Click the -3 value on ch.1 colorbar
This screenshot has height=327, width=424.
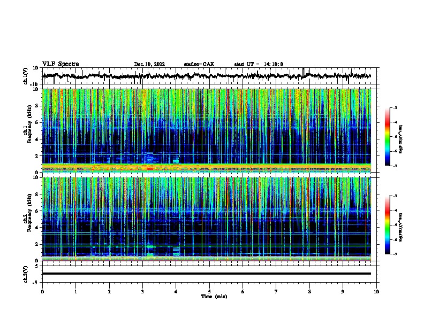395,107
